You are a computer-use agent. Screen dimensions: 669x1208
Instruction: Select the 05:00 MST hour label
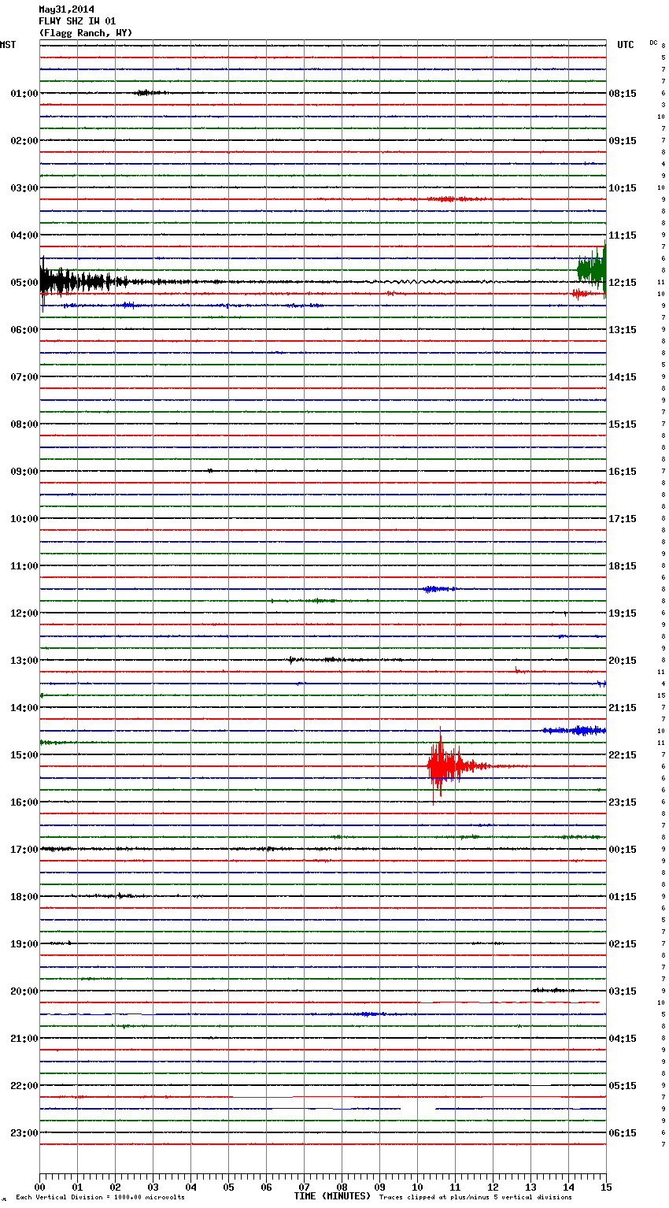(x=24, y=283)
